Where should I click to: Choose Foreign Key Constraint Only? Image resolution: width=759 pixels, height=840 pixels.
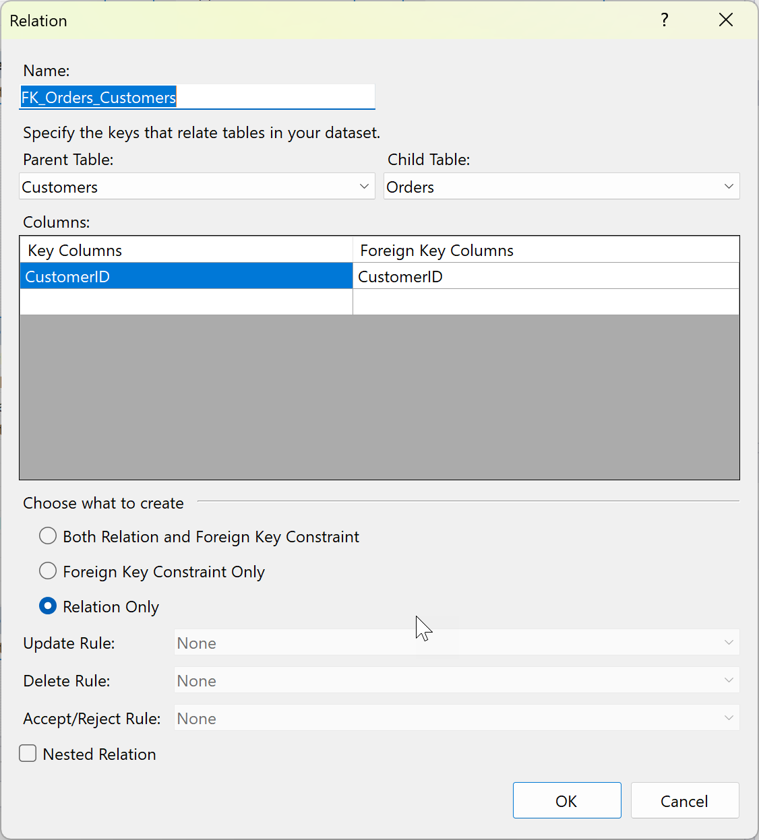(x=48, y=571)
